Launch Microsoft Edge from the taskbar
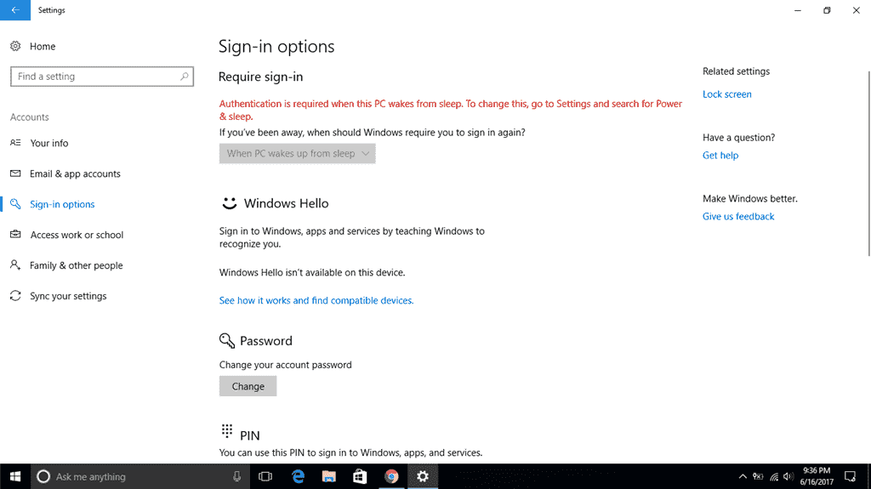This screenshot has width=871, height=489. click(299, 476)
